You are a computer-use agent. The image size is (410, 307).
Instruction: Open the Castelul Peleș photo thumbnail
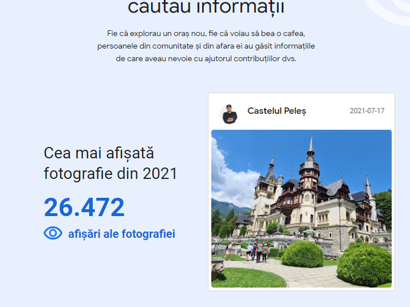click(x=301, y=209)
